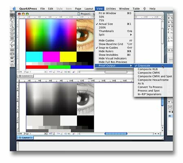Open the Layout menu
This screenshot has height=163, width=183.
point(89,9)
